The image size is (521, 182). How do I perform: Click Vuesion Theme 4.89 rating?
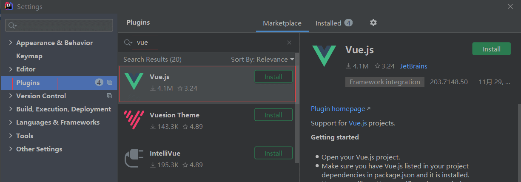[194, 127]
